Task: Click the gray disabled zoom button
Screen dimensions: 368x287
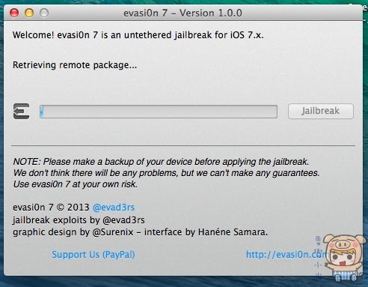Action: (x=44, y=13)
